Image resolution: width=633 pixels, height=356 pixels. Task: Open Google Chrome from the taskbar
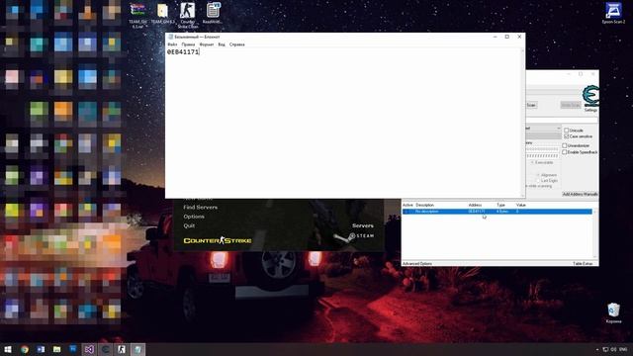[x=24, y=349]
